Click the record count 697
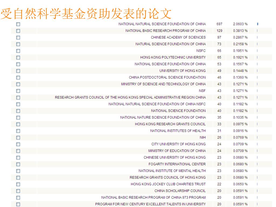This screenshot has width=276, height=207. [219, 24]
